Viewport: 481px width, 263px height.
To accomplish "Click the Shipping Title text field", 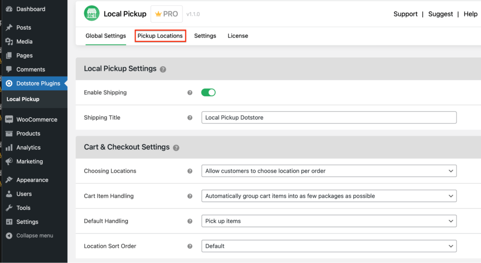I will pos(329,117).
